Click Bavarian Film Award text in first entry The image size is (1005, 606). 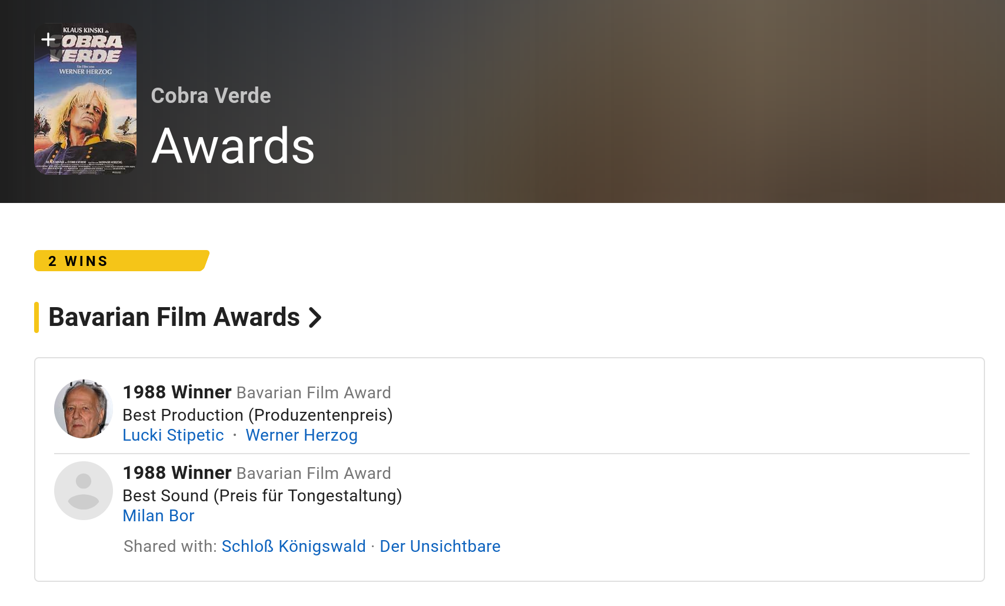[x=314, y=393]
